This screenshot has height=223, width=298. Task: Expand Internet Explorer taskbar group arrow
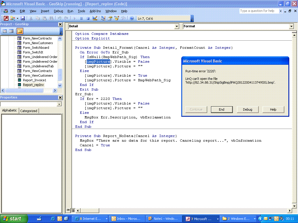[x=107, y=219]
